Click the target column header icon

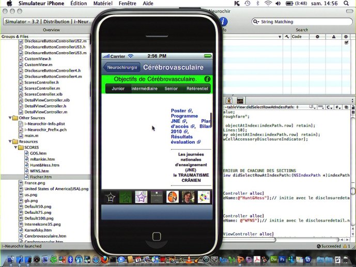pos(346,37)
